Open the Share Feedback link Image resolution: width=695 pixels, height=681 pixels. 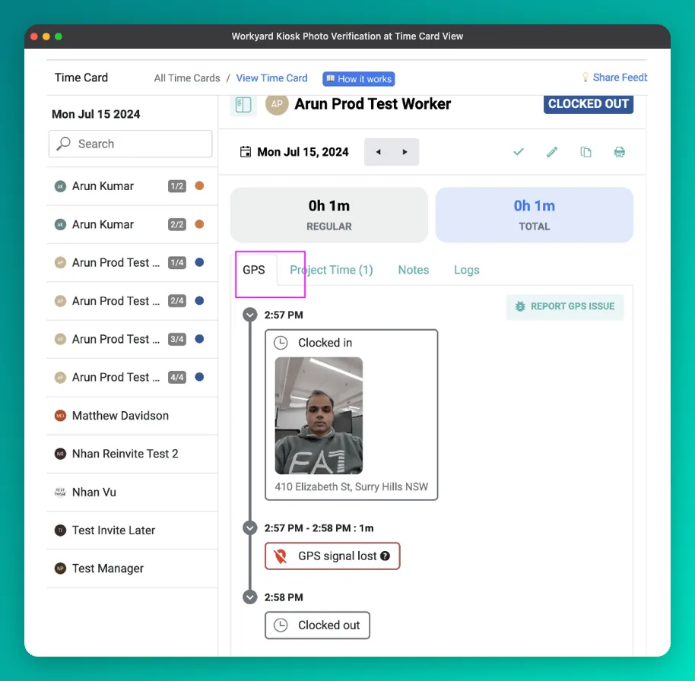tap(620, 78)
